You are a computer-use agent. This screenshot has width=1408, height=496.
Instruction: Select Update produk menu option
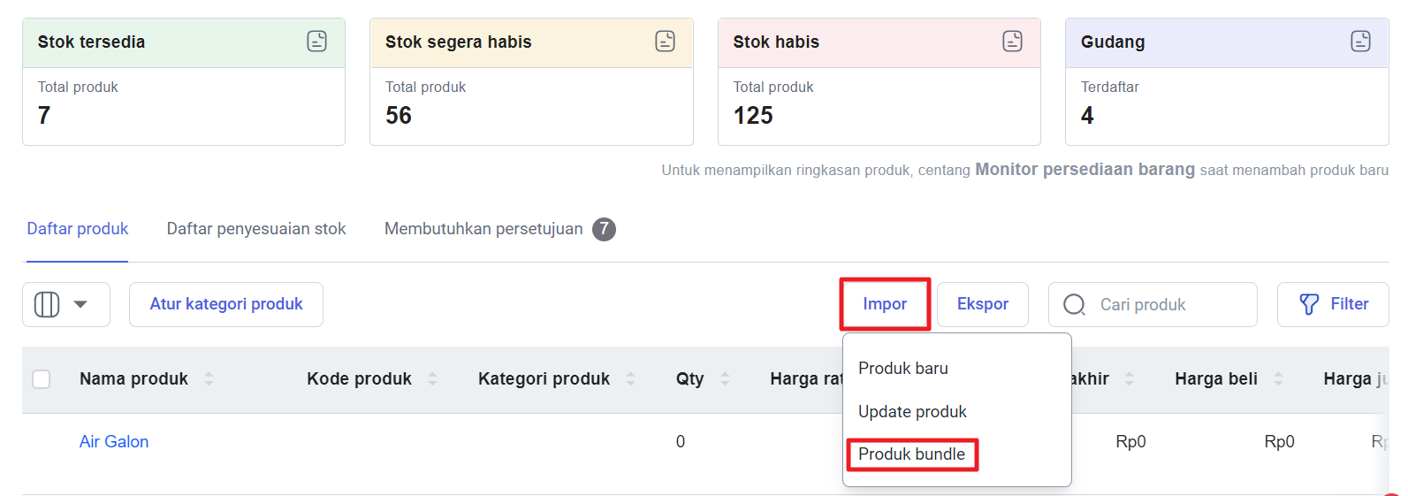tap(912, 411)
